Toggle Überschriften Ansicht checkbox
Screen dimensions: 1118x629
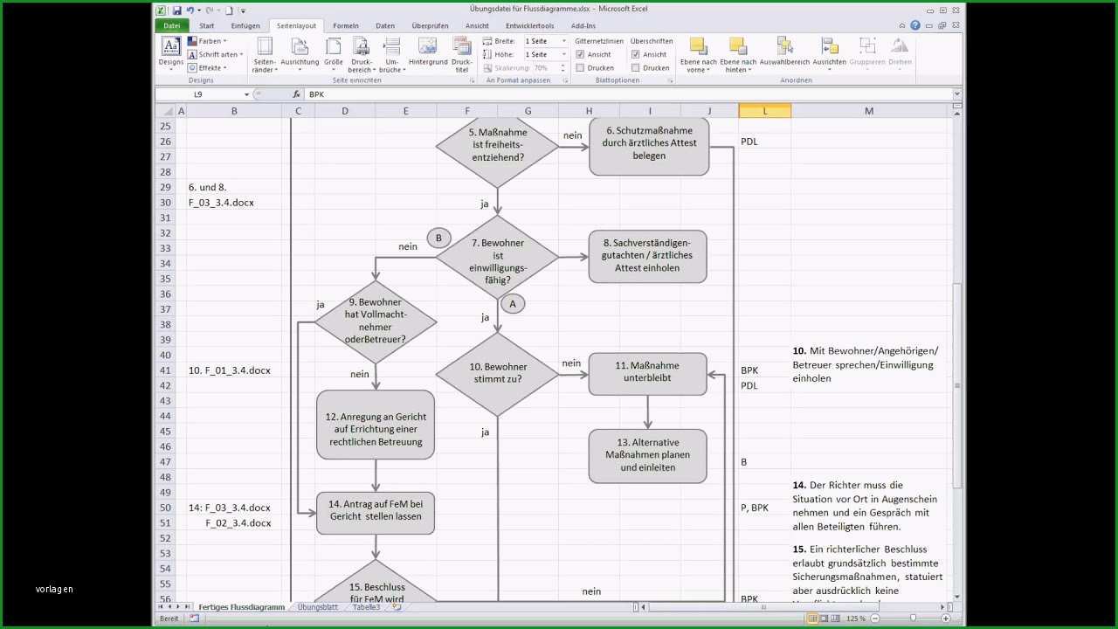[x=635, y=54]
